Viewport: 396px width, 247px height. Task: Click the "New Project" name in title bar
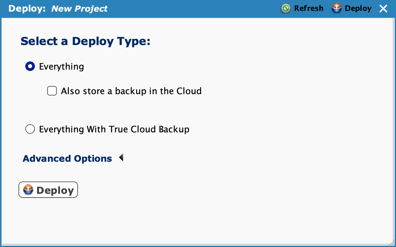tap(79, 9)
